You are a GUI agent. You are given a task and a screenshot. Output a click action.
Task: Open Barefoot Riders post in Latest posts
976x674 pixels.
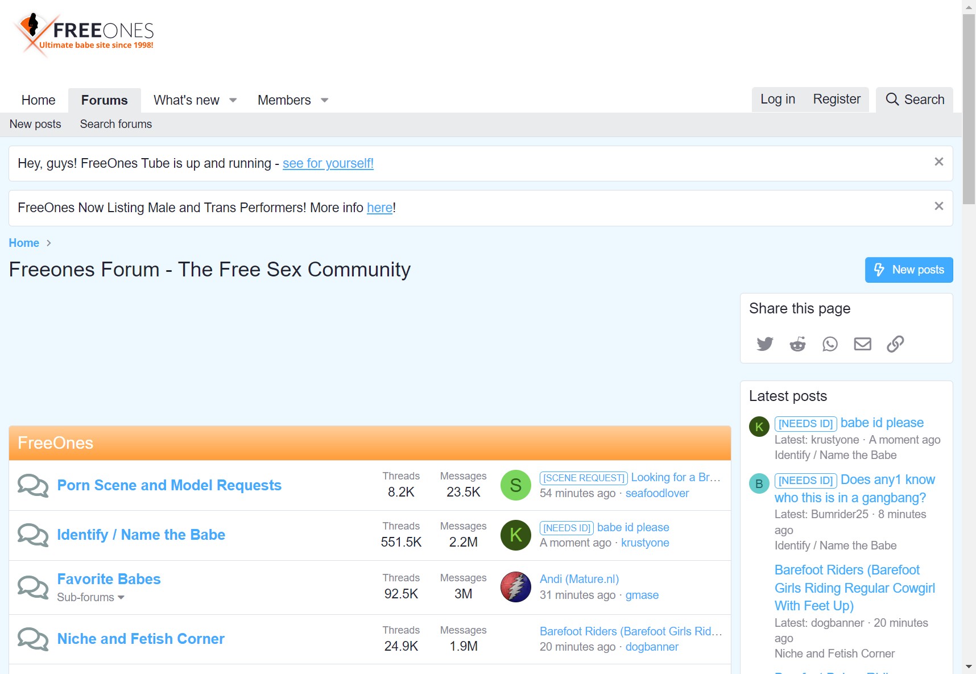click(x=855, y=588)
